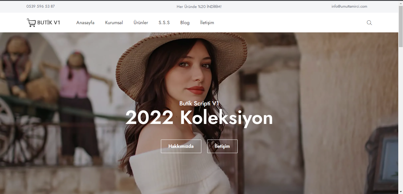
Task: Click the Hakkımızda button on banner
Action: tap(181, 146)
